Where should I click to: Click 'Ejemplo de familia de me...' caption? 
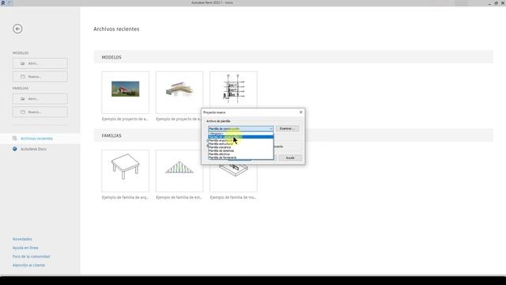pyautogui.click(x=233, y=197)
